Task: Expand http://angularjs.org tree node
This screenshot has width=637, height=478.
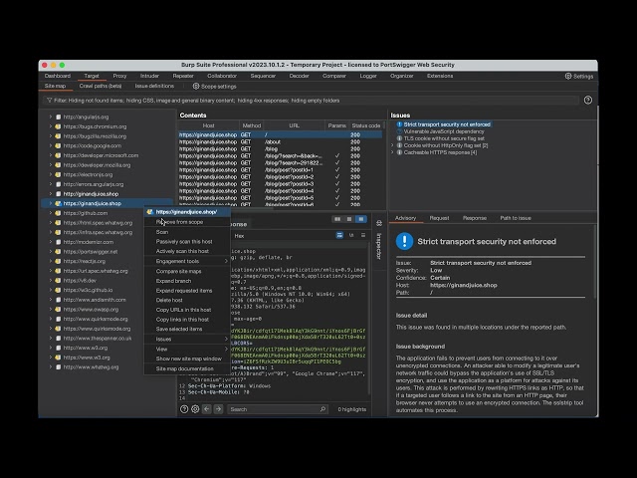Action: click(x=51, y=117)
